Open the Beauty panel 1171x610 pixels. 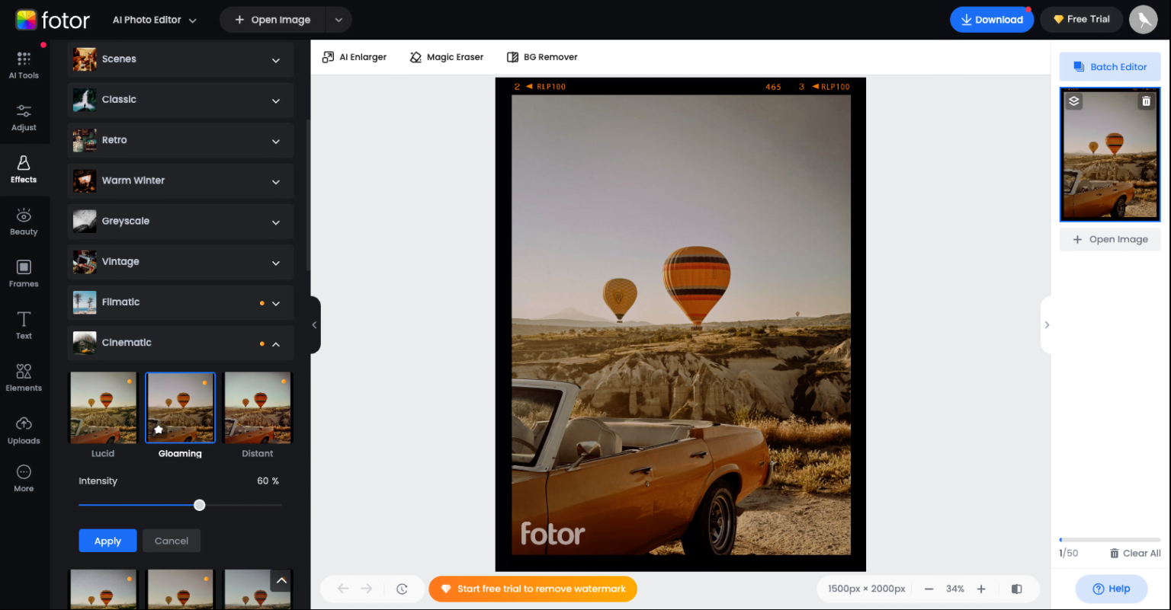point(24,222)
